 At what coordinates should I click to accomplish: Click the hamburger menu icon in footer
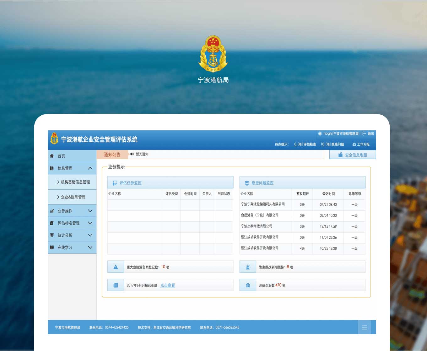click(x=364, y=327)
